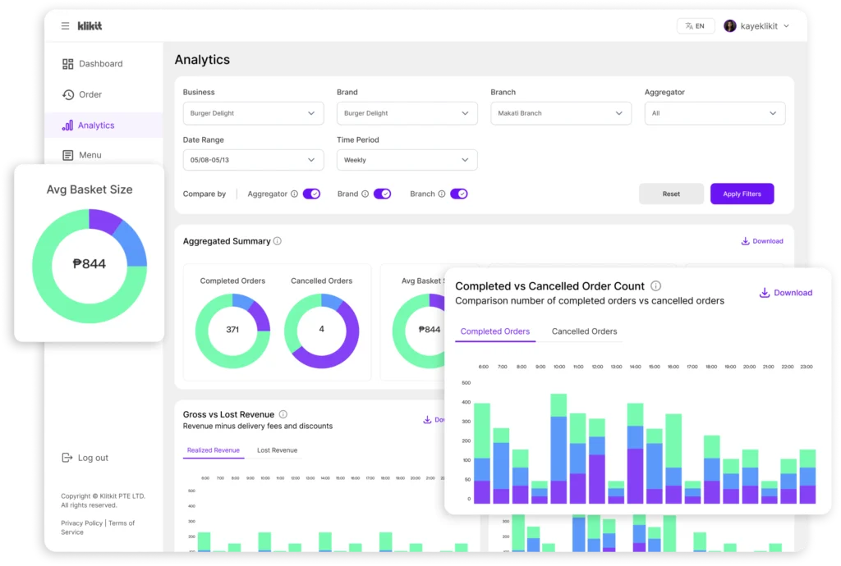Select the Lost Revenue tab
Image resolution: width=841 pixels, height=566 pixels.
pos(278,450)
